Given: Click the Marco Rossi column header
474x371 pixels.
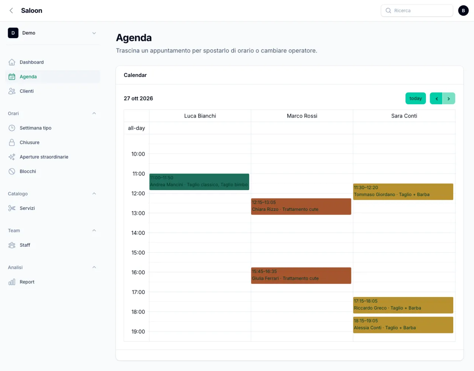Looking at the screenshot, I should pos(302,116).
